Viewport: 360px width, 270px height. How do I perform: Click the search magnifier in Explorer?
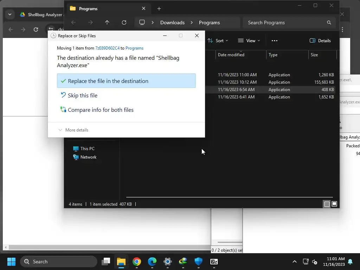(x=329, y=22)
